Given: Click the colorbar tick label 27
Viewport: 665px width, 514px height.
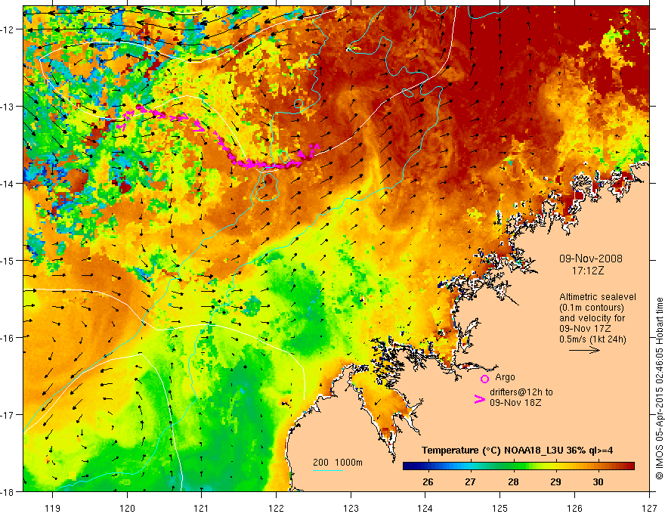Looking at the screenshot, I should pyautogui.click(x=470, y=481).
